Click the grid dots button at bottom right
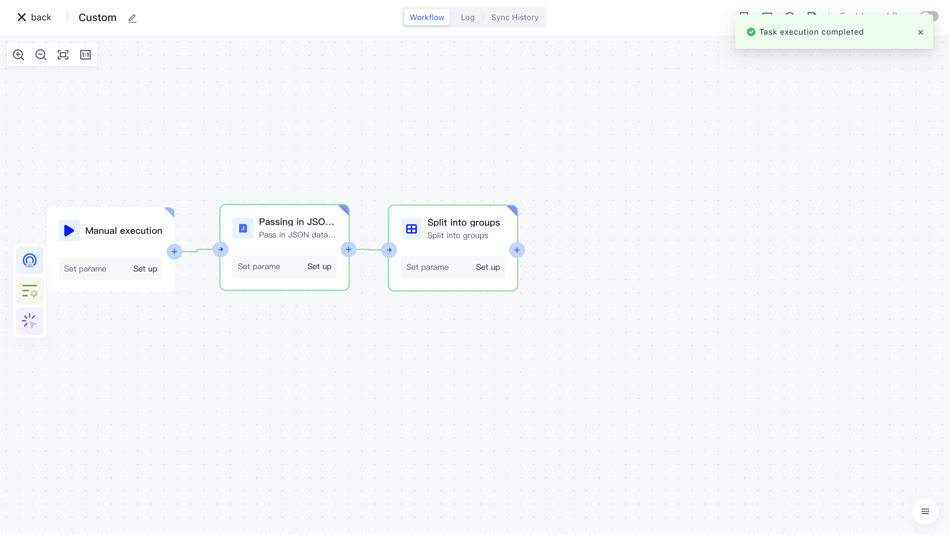 (x=925, y=511)
